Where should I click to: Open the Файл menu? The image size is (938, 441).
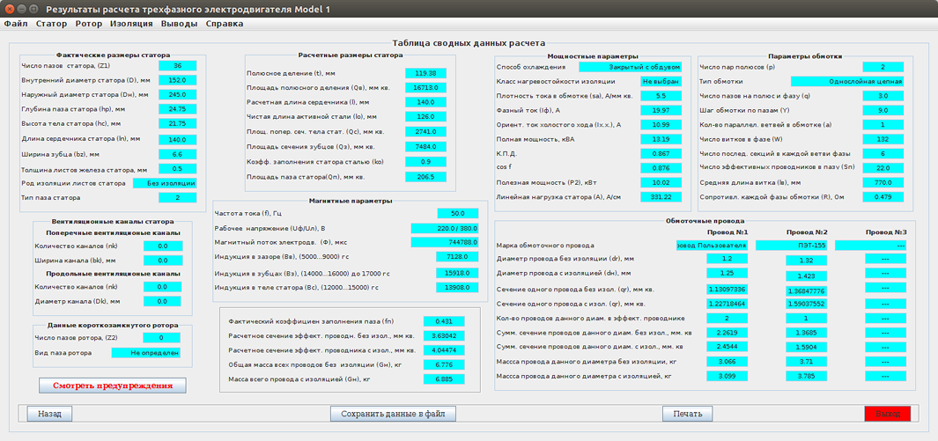click(x=16, y=24)
